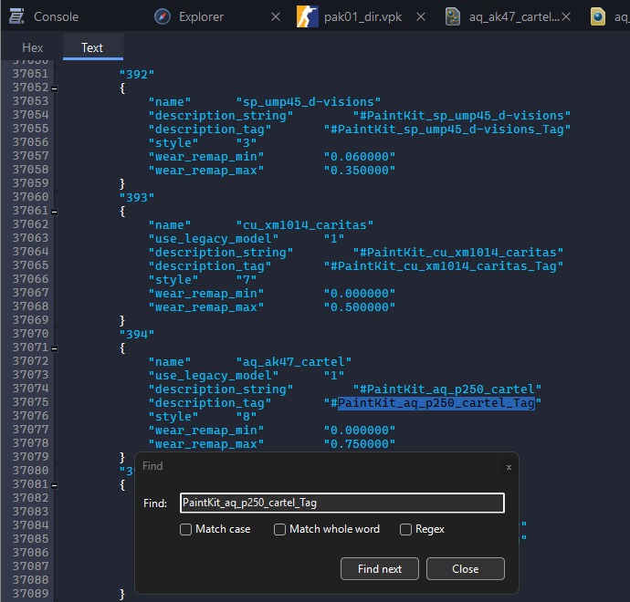Click the style "8" value

[247, 417]
